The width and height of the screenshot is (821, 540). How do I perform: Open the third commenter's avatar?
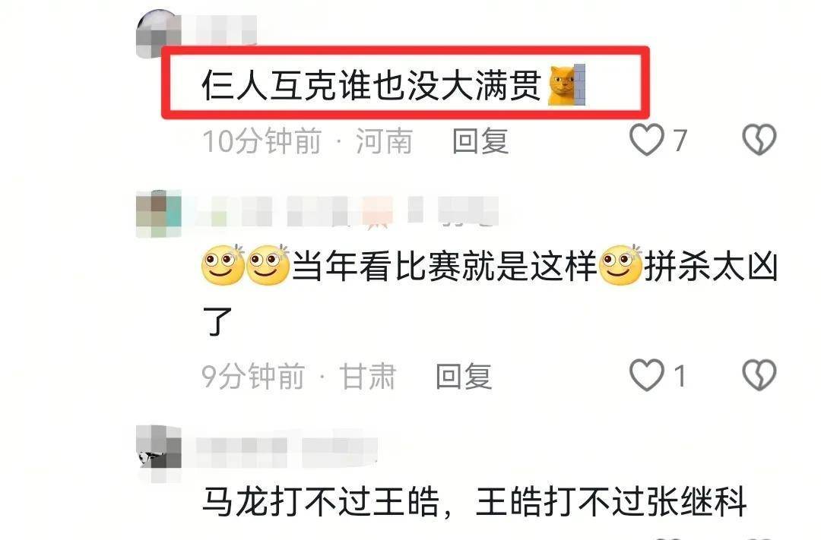click(x=159, y=450)
